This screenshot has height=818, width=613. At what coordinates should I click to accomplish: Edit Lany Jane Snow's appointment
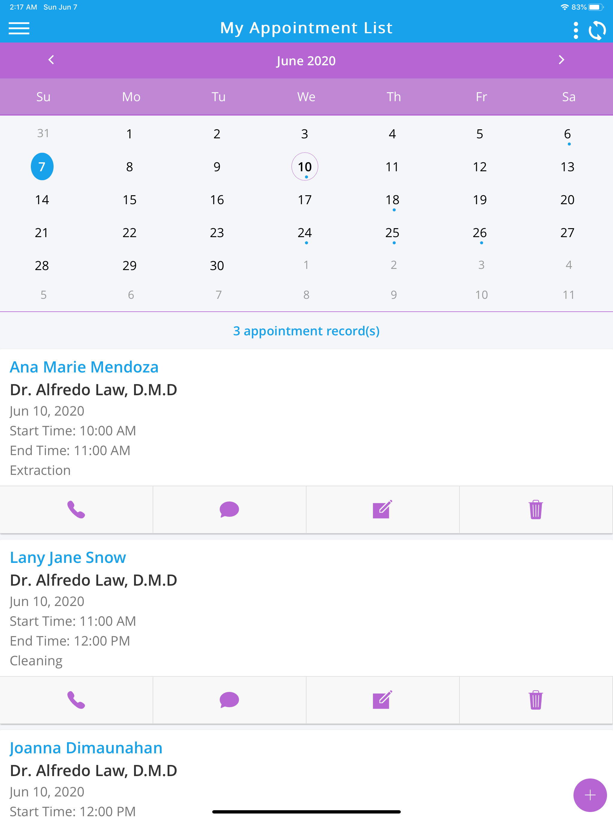point(382,700)
